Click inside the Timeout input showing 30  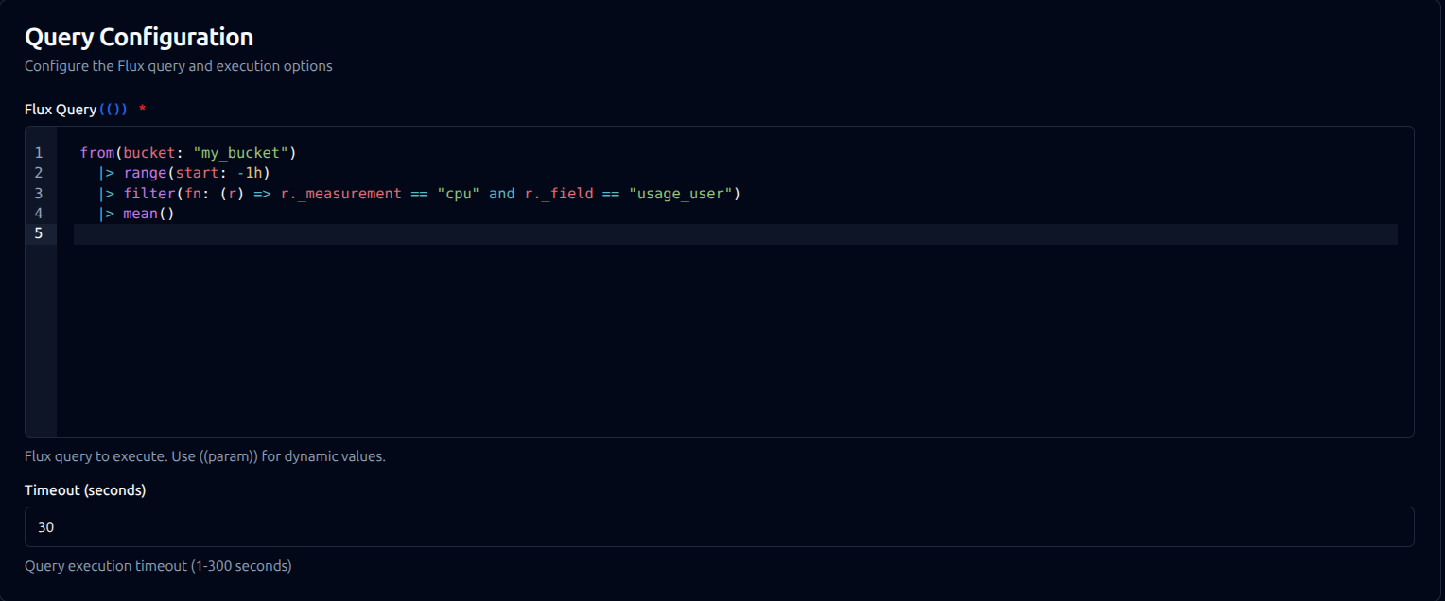pos(189,526)
